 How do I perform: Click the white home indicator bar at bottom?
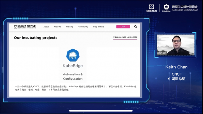coord(101,111)
